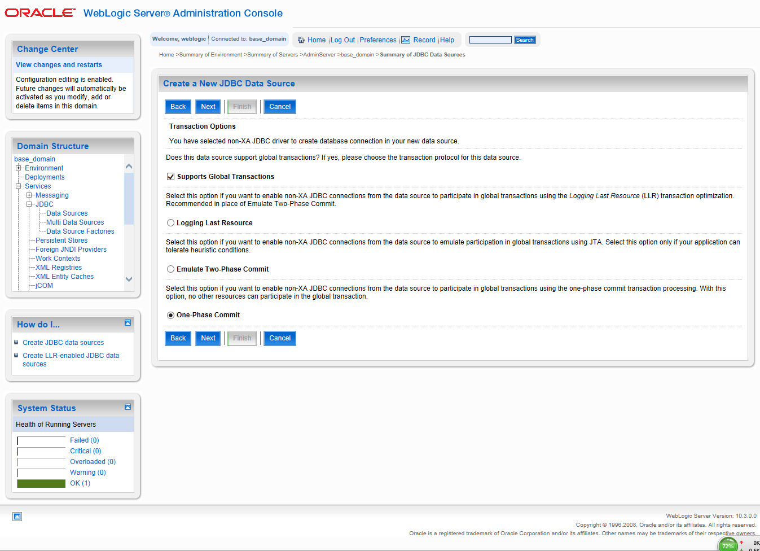Screen dimensions: 760x551
Task: Select Logging Last Resource radio button
Action: pyautogui.click(x=170, y=223)
